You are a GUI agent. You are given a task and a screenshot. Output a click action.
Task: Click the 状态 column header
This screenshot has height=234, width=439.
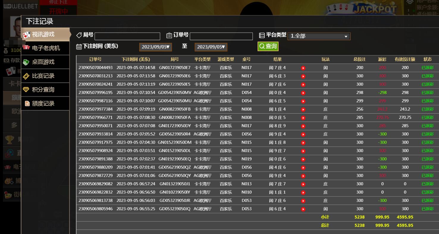click(427, 59)
